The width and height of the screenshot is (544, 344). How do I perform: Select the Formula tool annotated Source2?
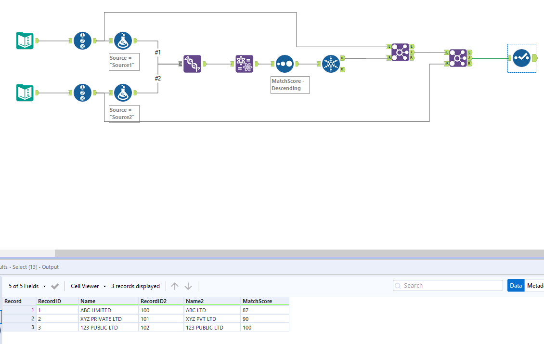pos(123,93)
